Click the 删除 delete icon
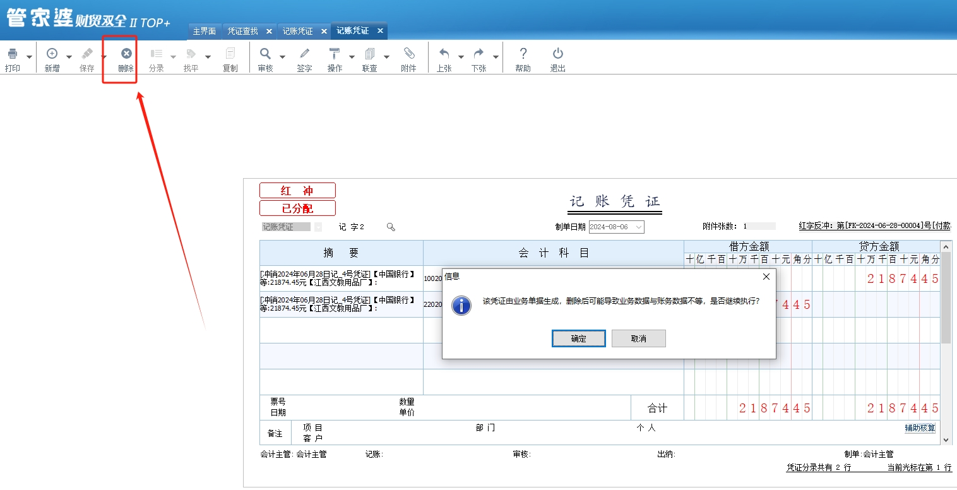The width and height of the screenshot is (957, 490). pyautogui.click(x=126, y=54)
